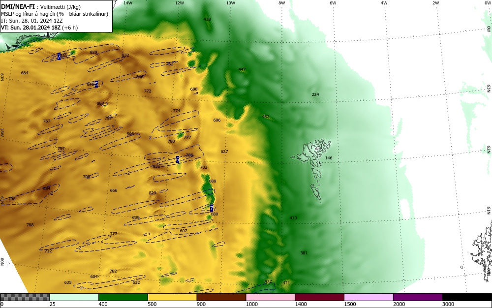The height and width of the screenshot is (308, 492).
Task: Click the 10W longitude label
Action: tap(231, 3)
